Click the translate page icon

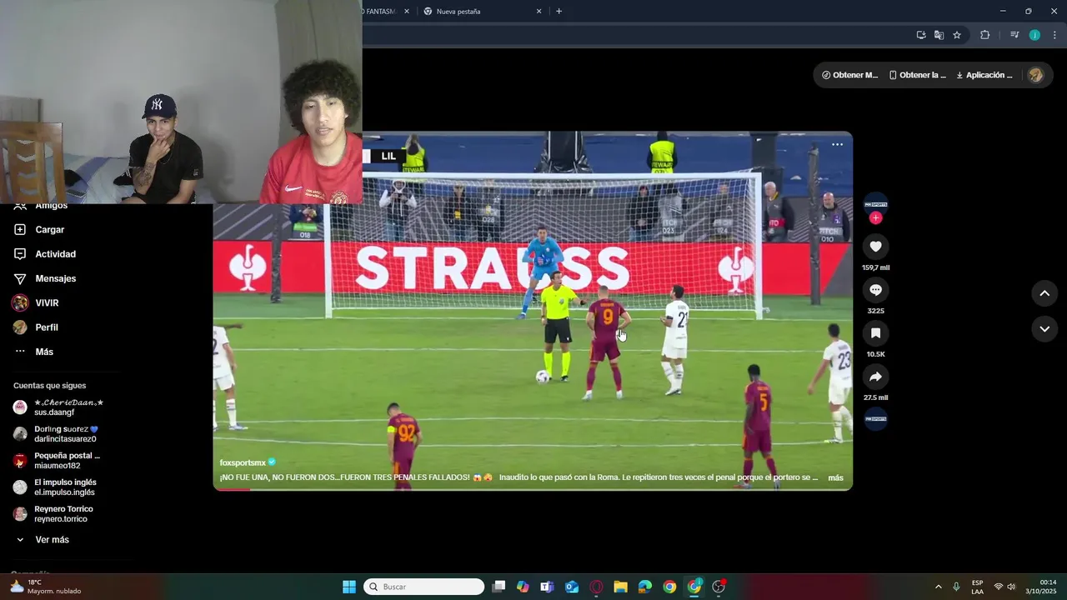click(x=939, y=35)
